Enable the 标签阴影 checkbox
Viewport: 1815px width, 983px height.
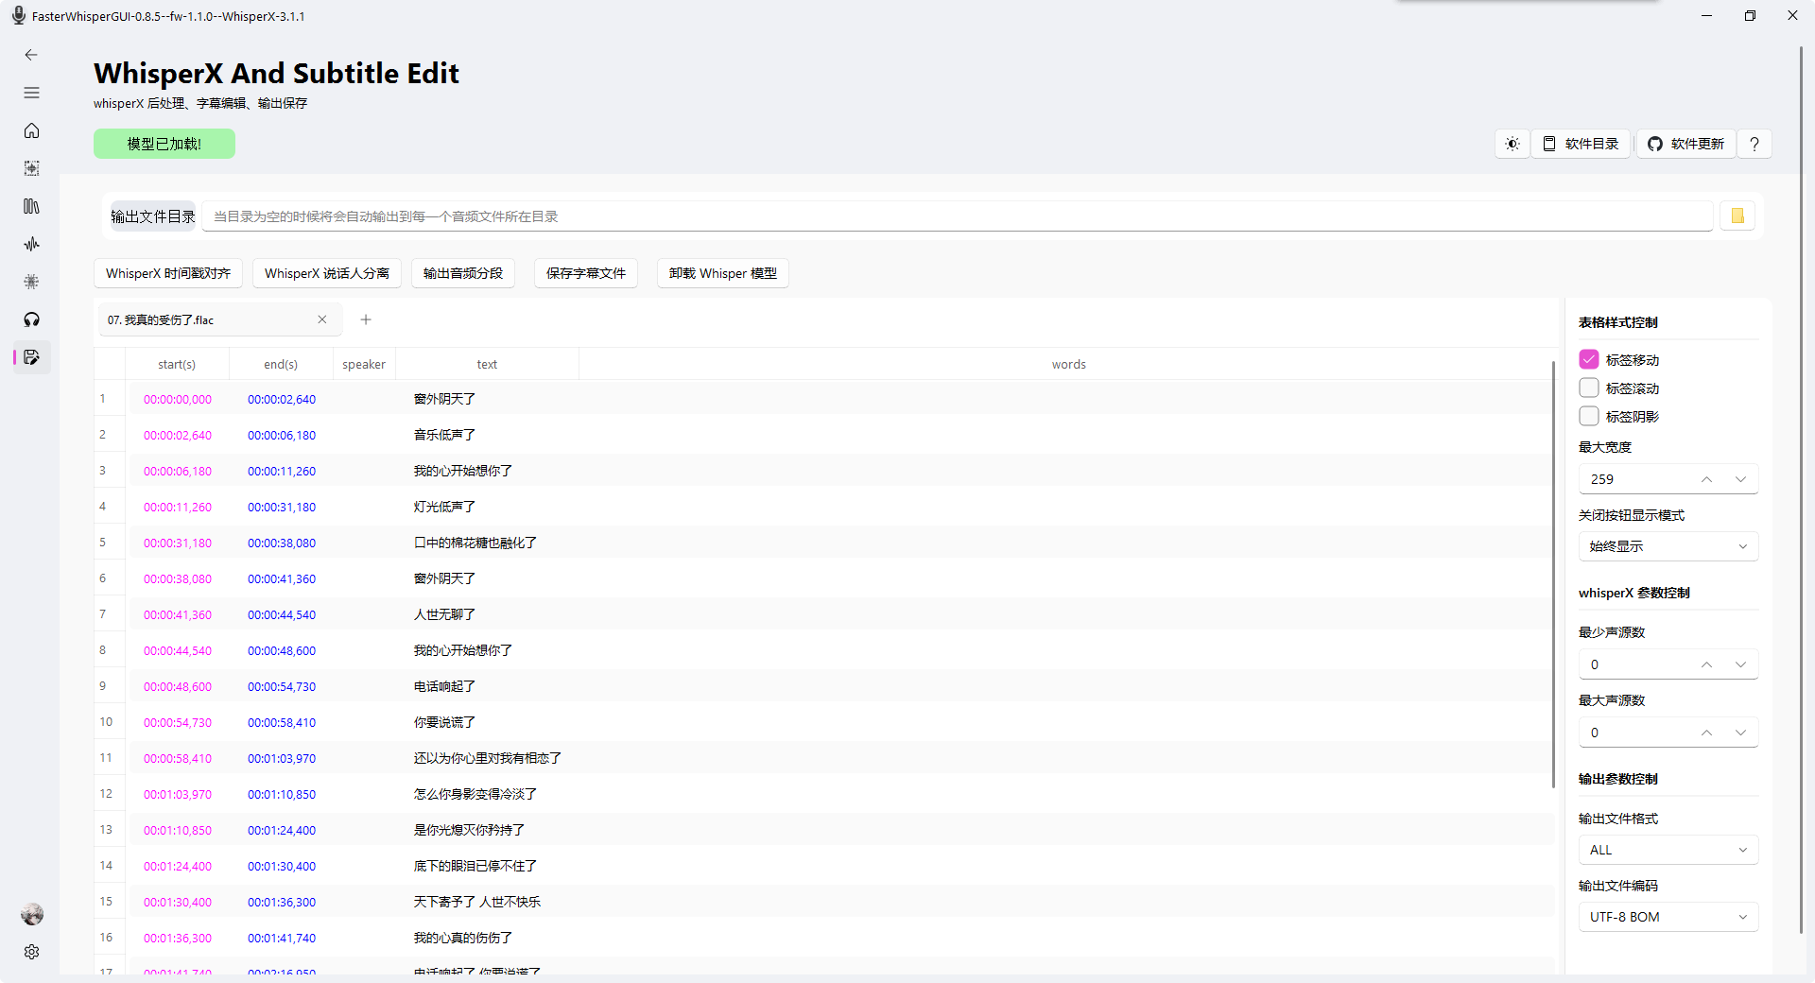[1589, 416]
